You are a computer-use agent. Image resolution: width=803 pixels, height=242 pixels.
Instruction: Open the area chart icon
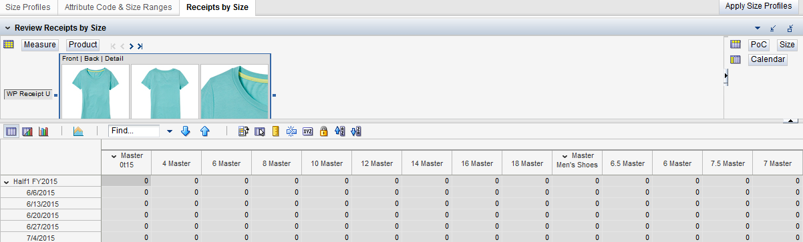(77, 131)
